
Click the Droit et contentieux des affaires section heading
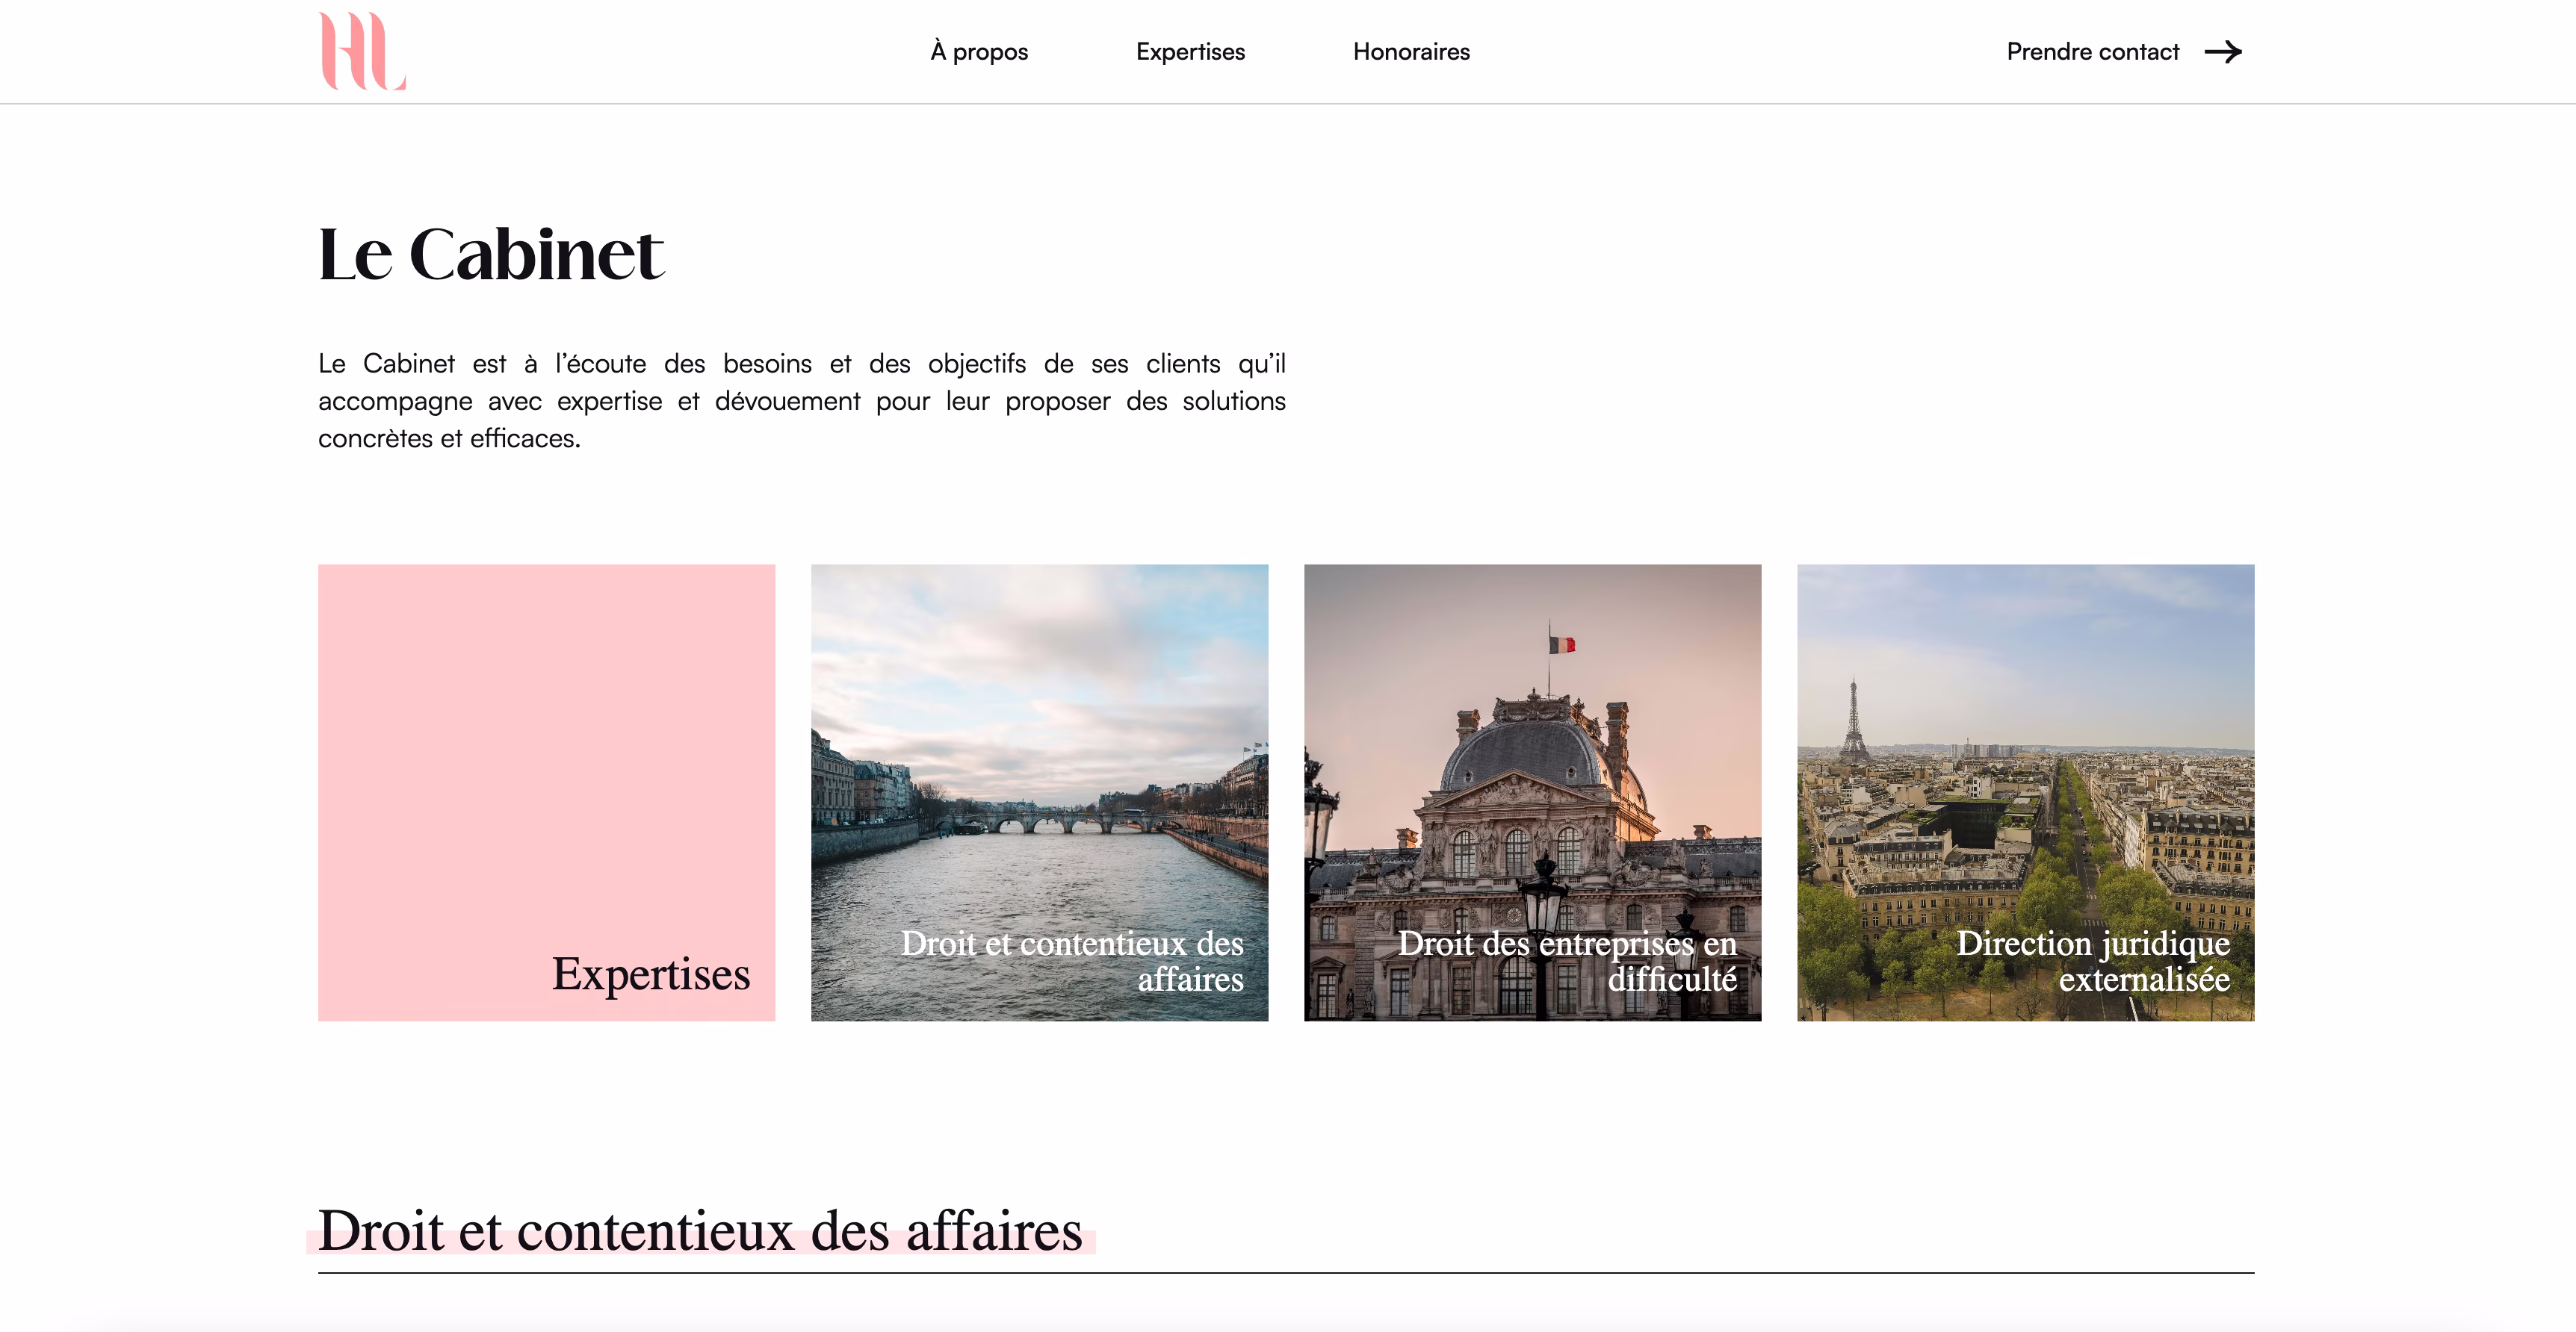point(700,1230)
